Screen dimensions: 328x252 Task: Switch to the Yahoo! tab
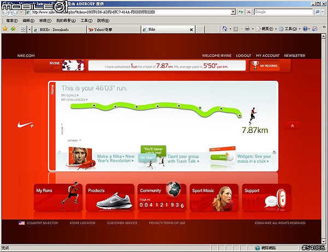(114, 30)
